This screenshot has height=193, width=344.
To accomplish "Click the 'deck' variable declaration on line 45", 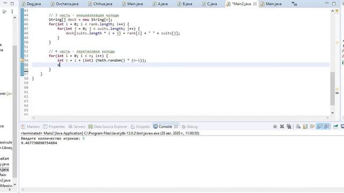I will 72,20.
